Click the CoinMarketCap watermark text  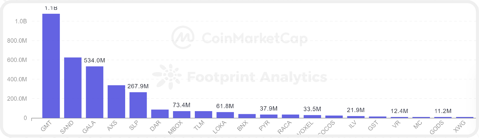254,38
